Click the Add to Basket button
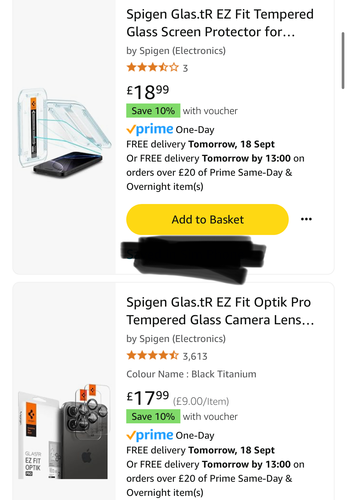The width and height of the screenshot is (347, 500). click(207, 220)
